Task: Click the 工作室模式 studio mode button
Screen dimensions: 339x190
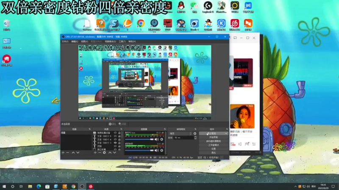Action: point(214,145)
